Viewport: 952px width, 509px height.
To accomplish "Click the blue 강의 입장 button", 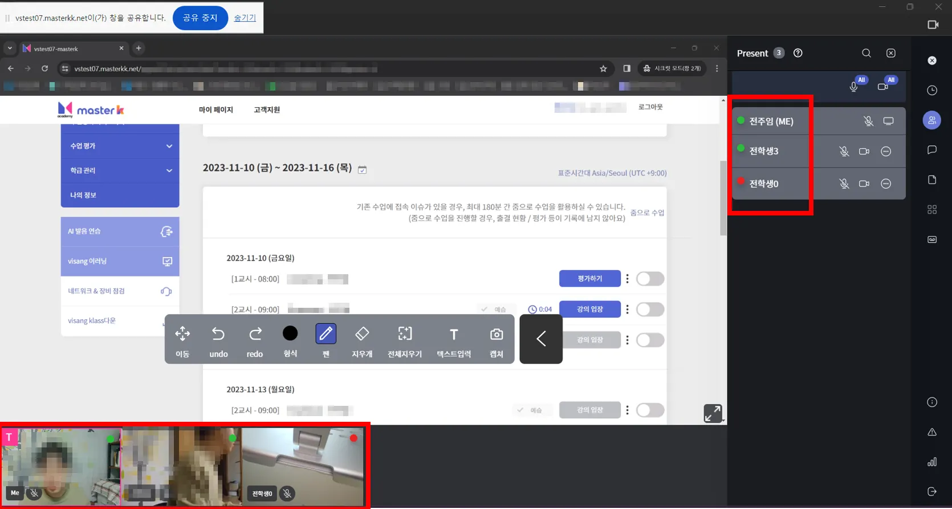I will click(x=589, y=309).
